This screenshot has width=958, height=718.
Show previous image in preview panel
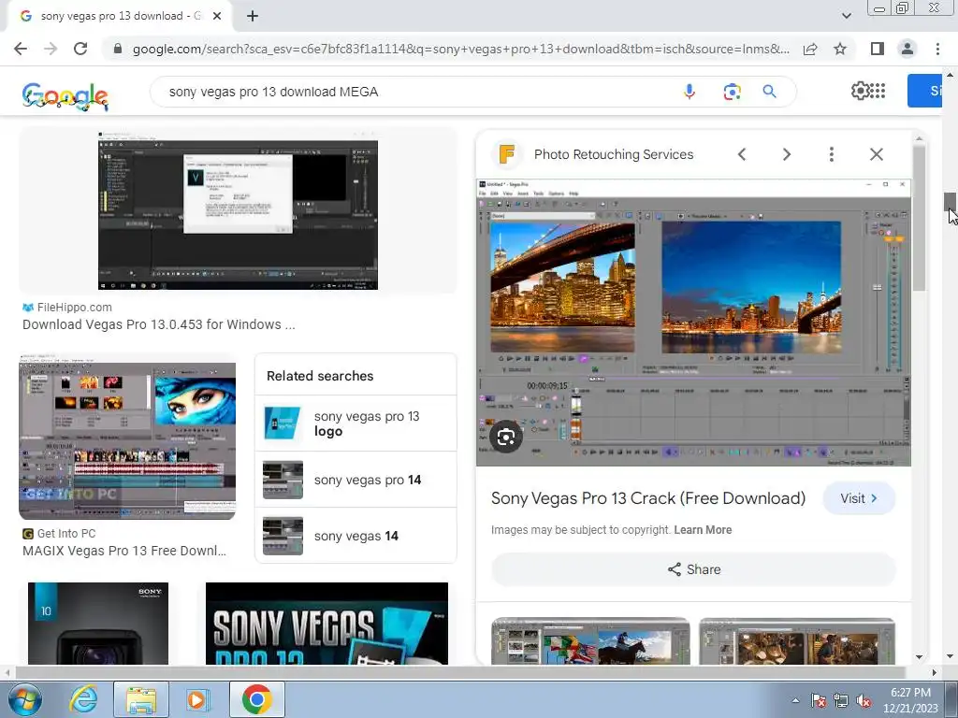coord(742,154)
